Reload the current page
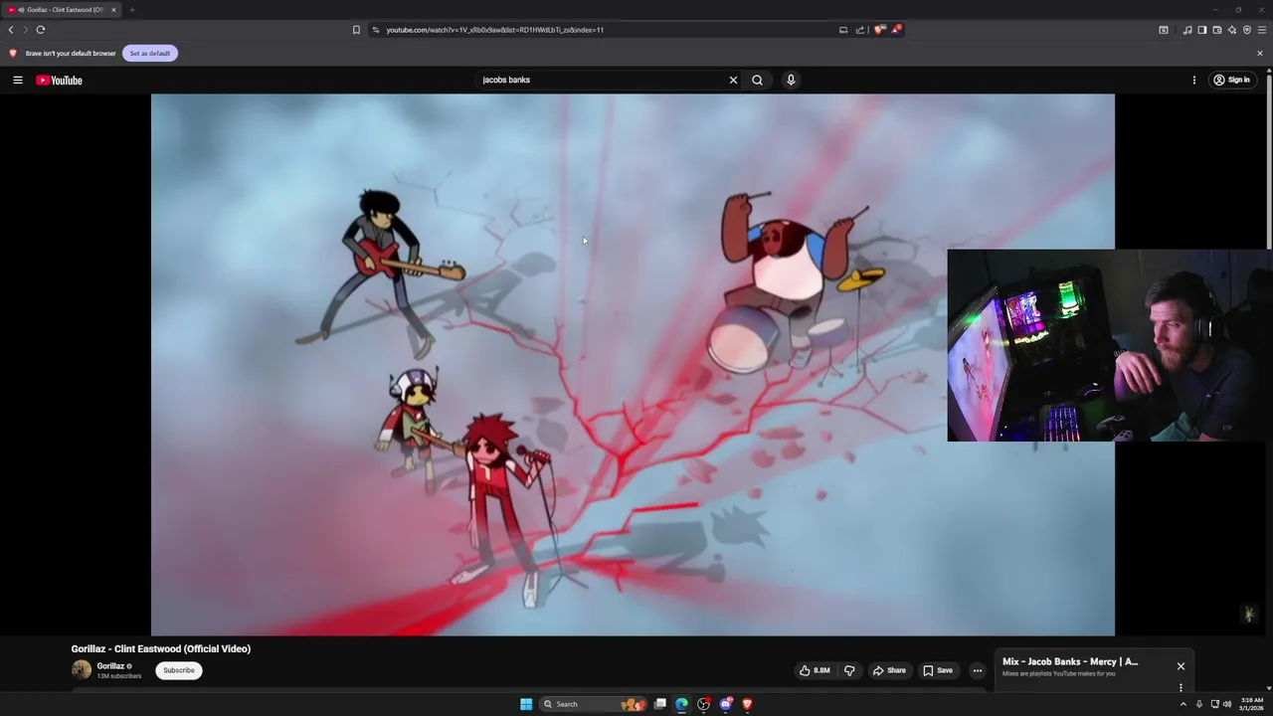 (41, 30)
